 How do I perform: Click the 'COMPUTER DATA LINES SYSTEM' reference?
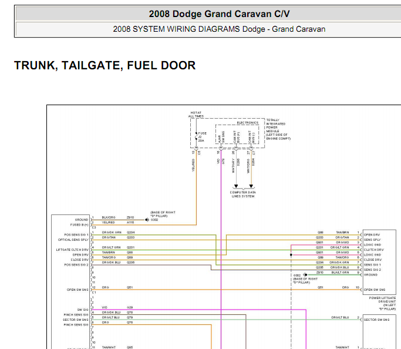[x=242, y=194]
